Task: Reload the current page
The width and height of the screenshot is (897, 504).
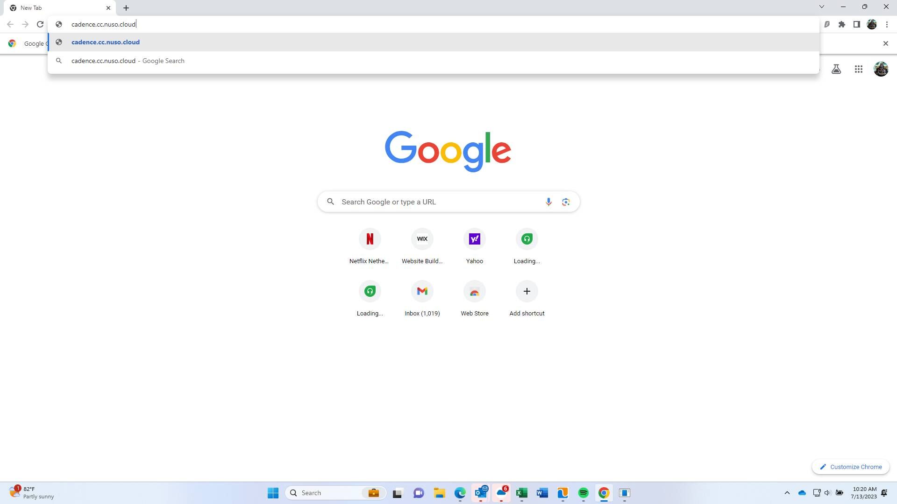Action: pos(40,24)
